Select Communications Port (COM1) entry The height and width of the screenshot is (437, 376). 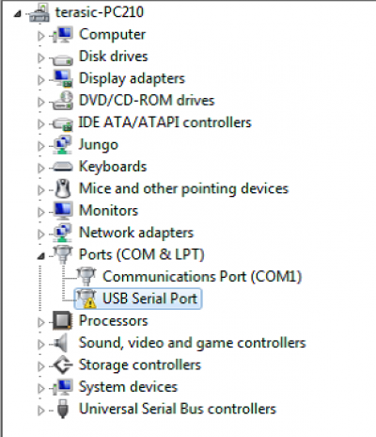click(202, 277)
